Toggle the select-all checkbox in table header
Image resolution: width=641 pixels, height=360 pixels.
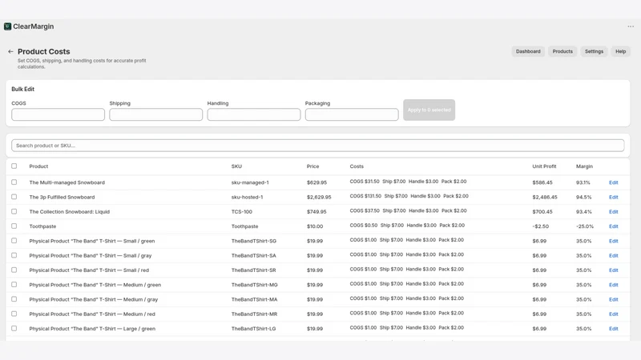tap(14, 166)
